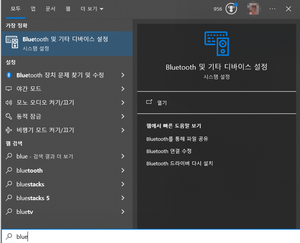Click search icon beside bluetooth suggestion
The width and height of the screenshot is (300, 243).
[9, 170]
